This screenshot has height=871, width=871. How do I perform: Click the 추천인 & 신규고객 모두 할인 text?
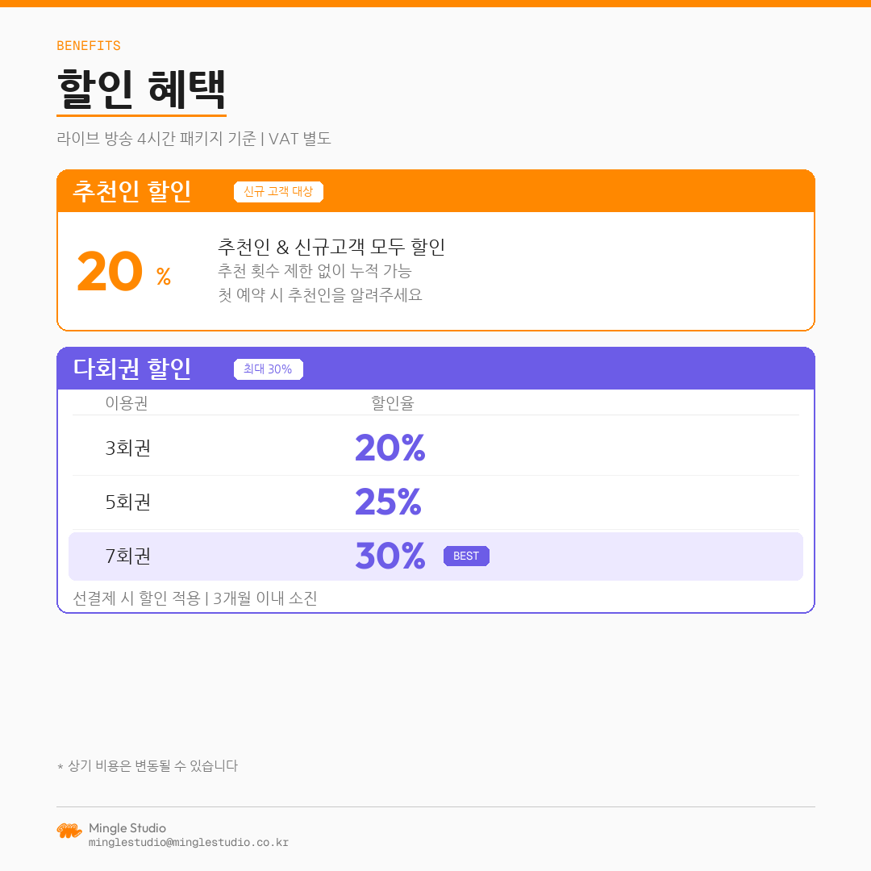click(331, 247)
